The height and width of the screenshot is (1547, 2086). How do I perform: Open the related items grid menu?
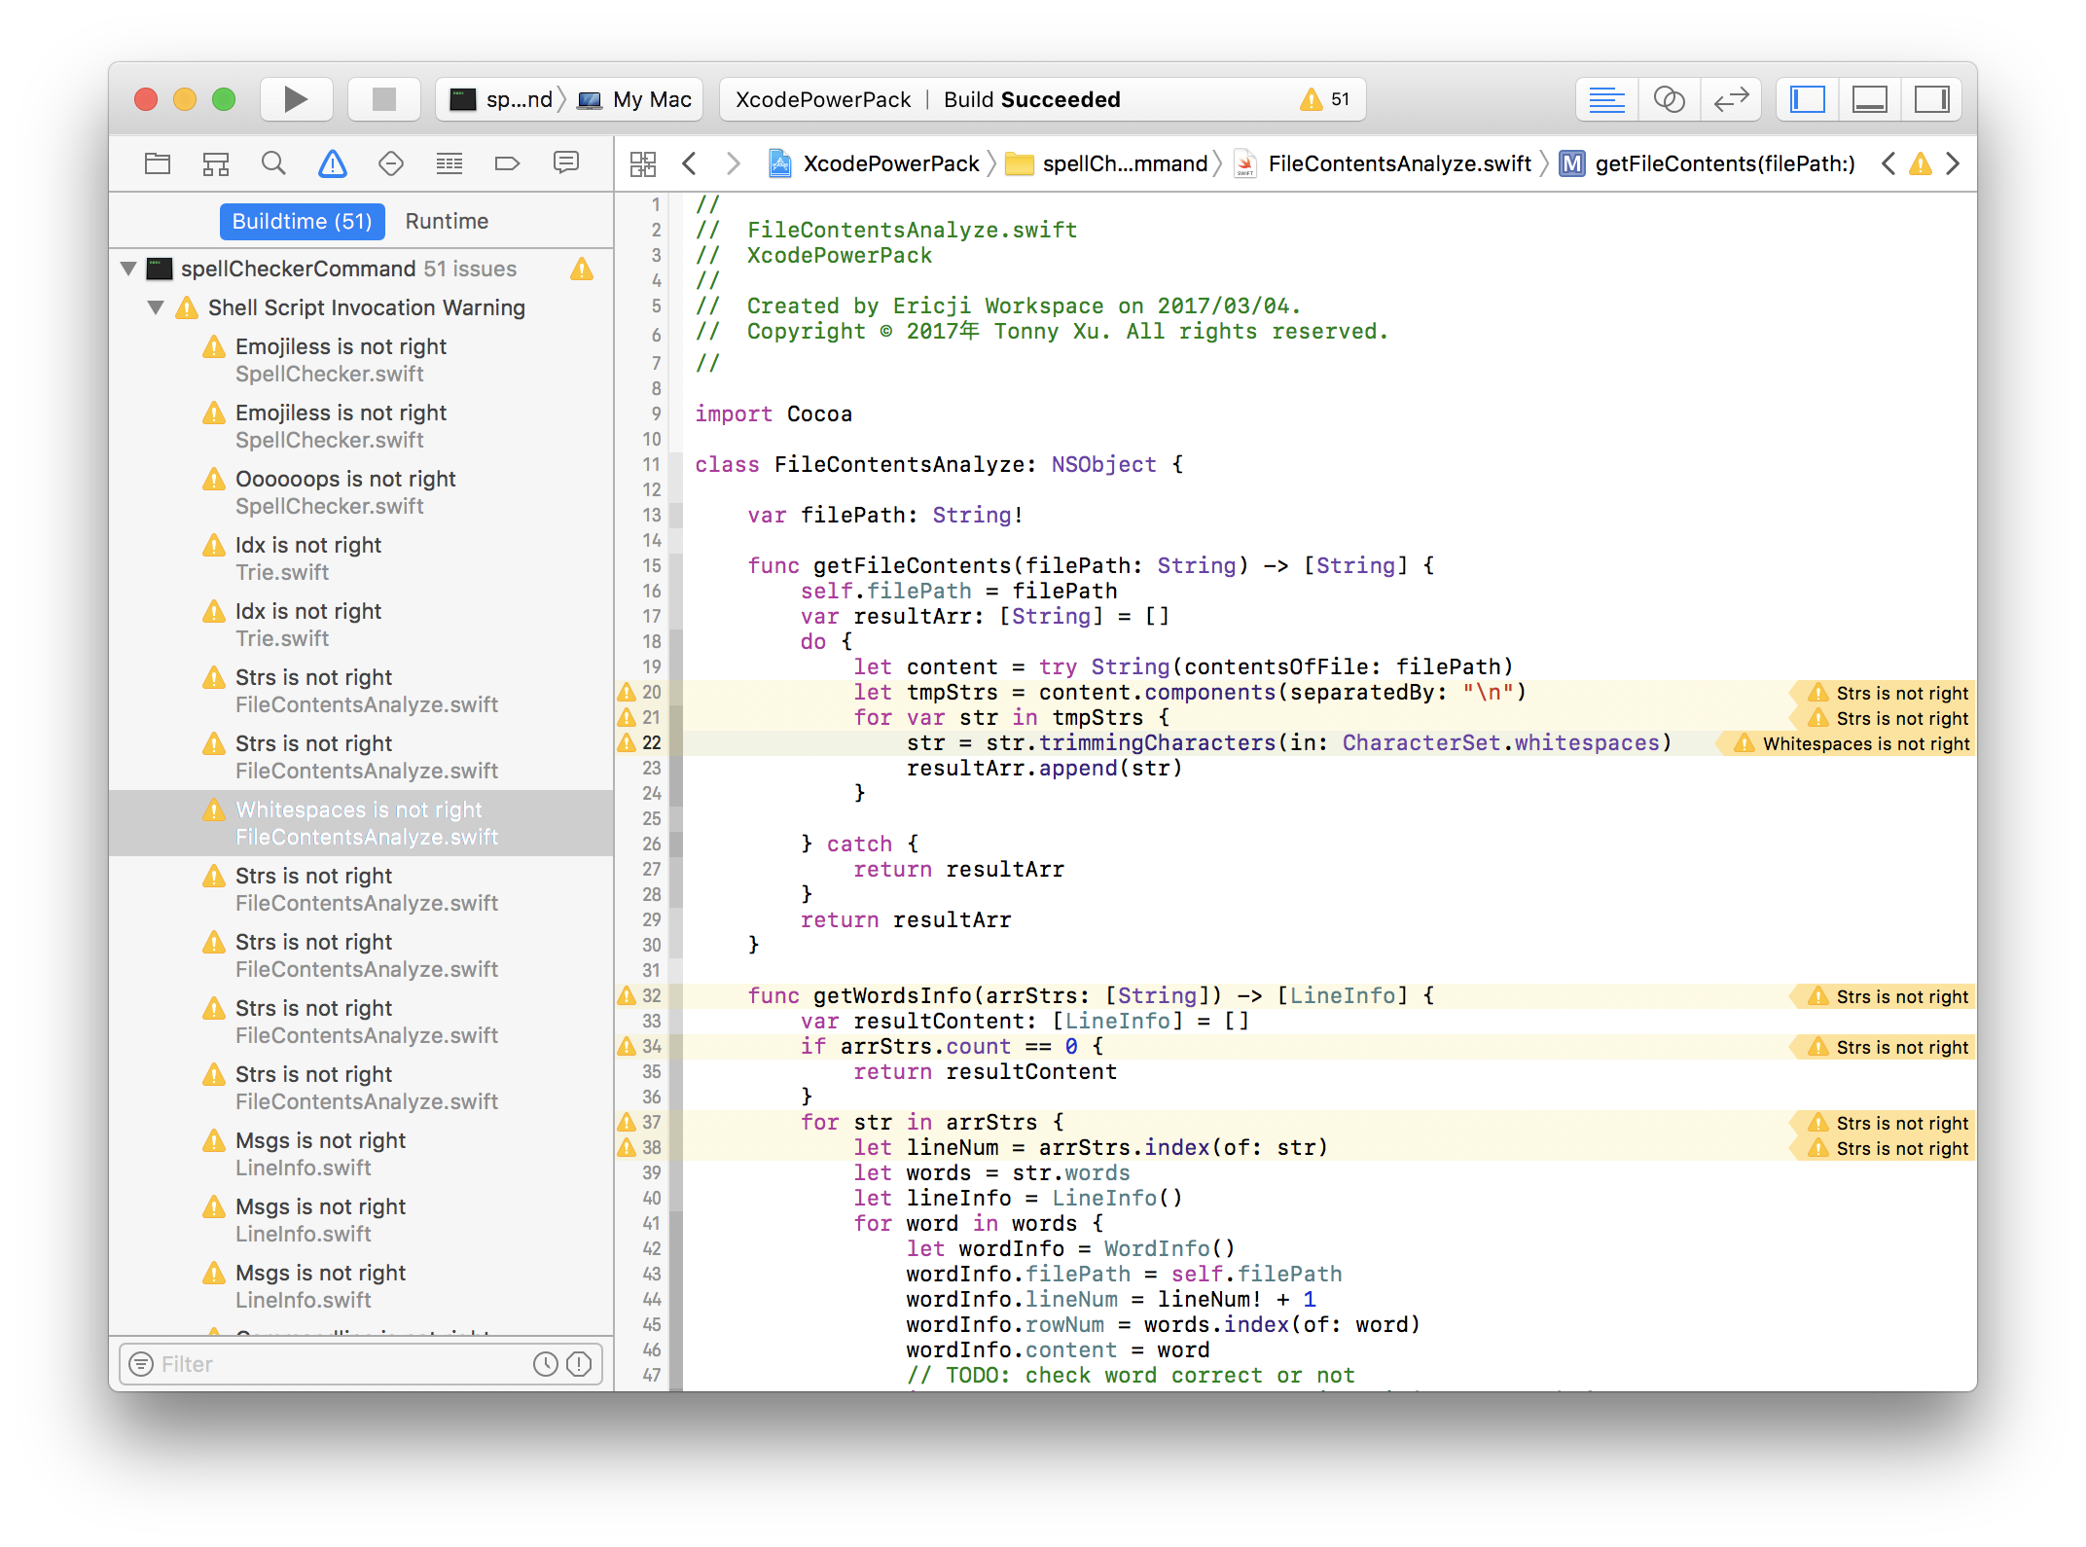(x=643, y=163)
